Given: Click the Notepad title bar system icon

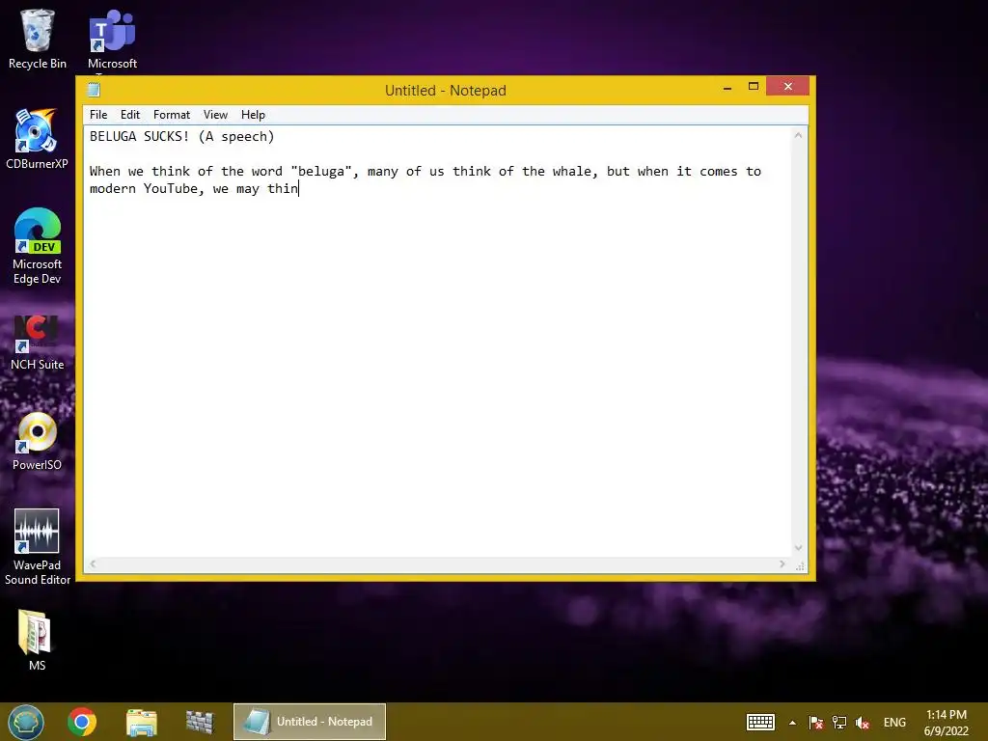Looking at the screenshot, I should 94,90.
